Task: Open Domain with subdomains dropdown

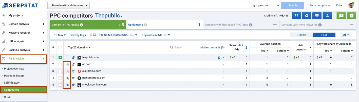Action: point(68,5)
